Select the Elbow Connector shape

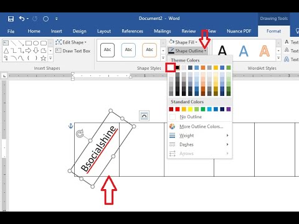click(14, 50)
